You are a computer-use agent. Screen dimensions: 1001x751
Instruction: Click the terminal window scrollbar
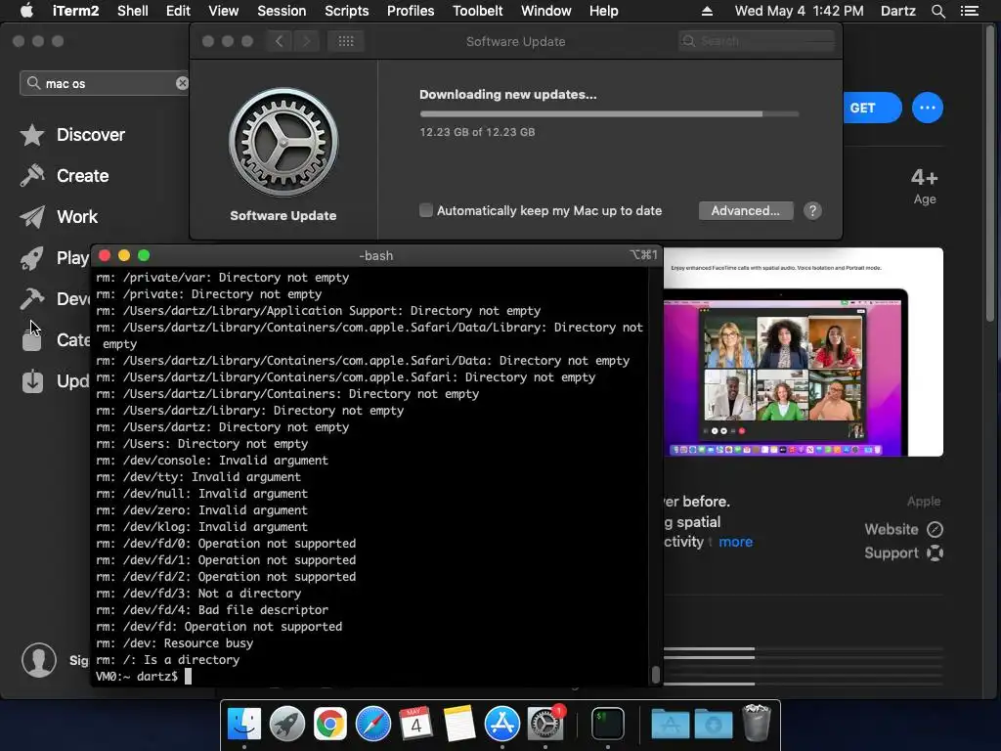click(x=655, y=675)
